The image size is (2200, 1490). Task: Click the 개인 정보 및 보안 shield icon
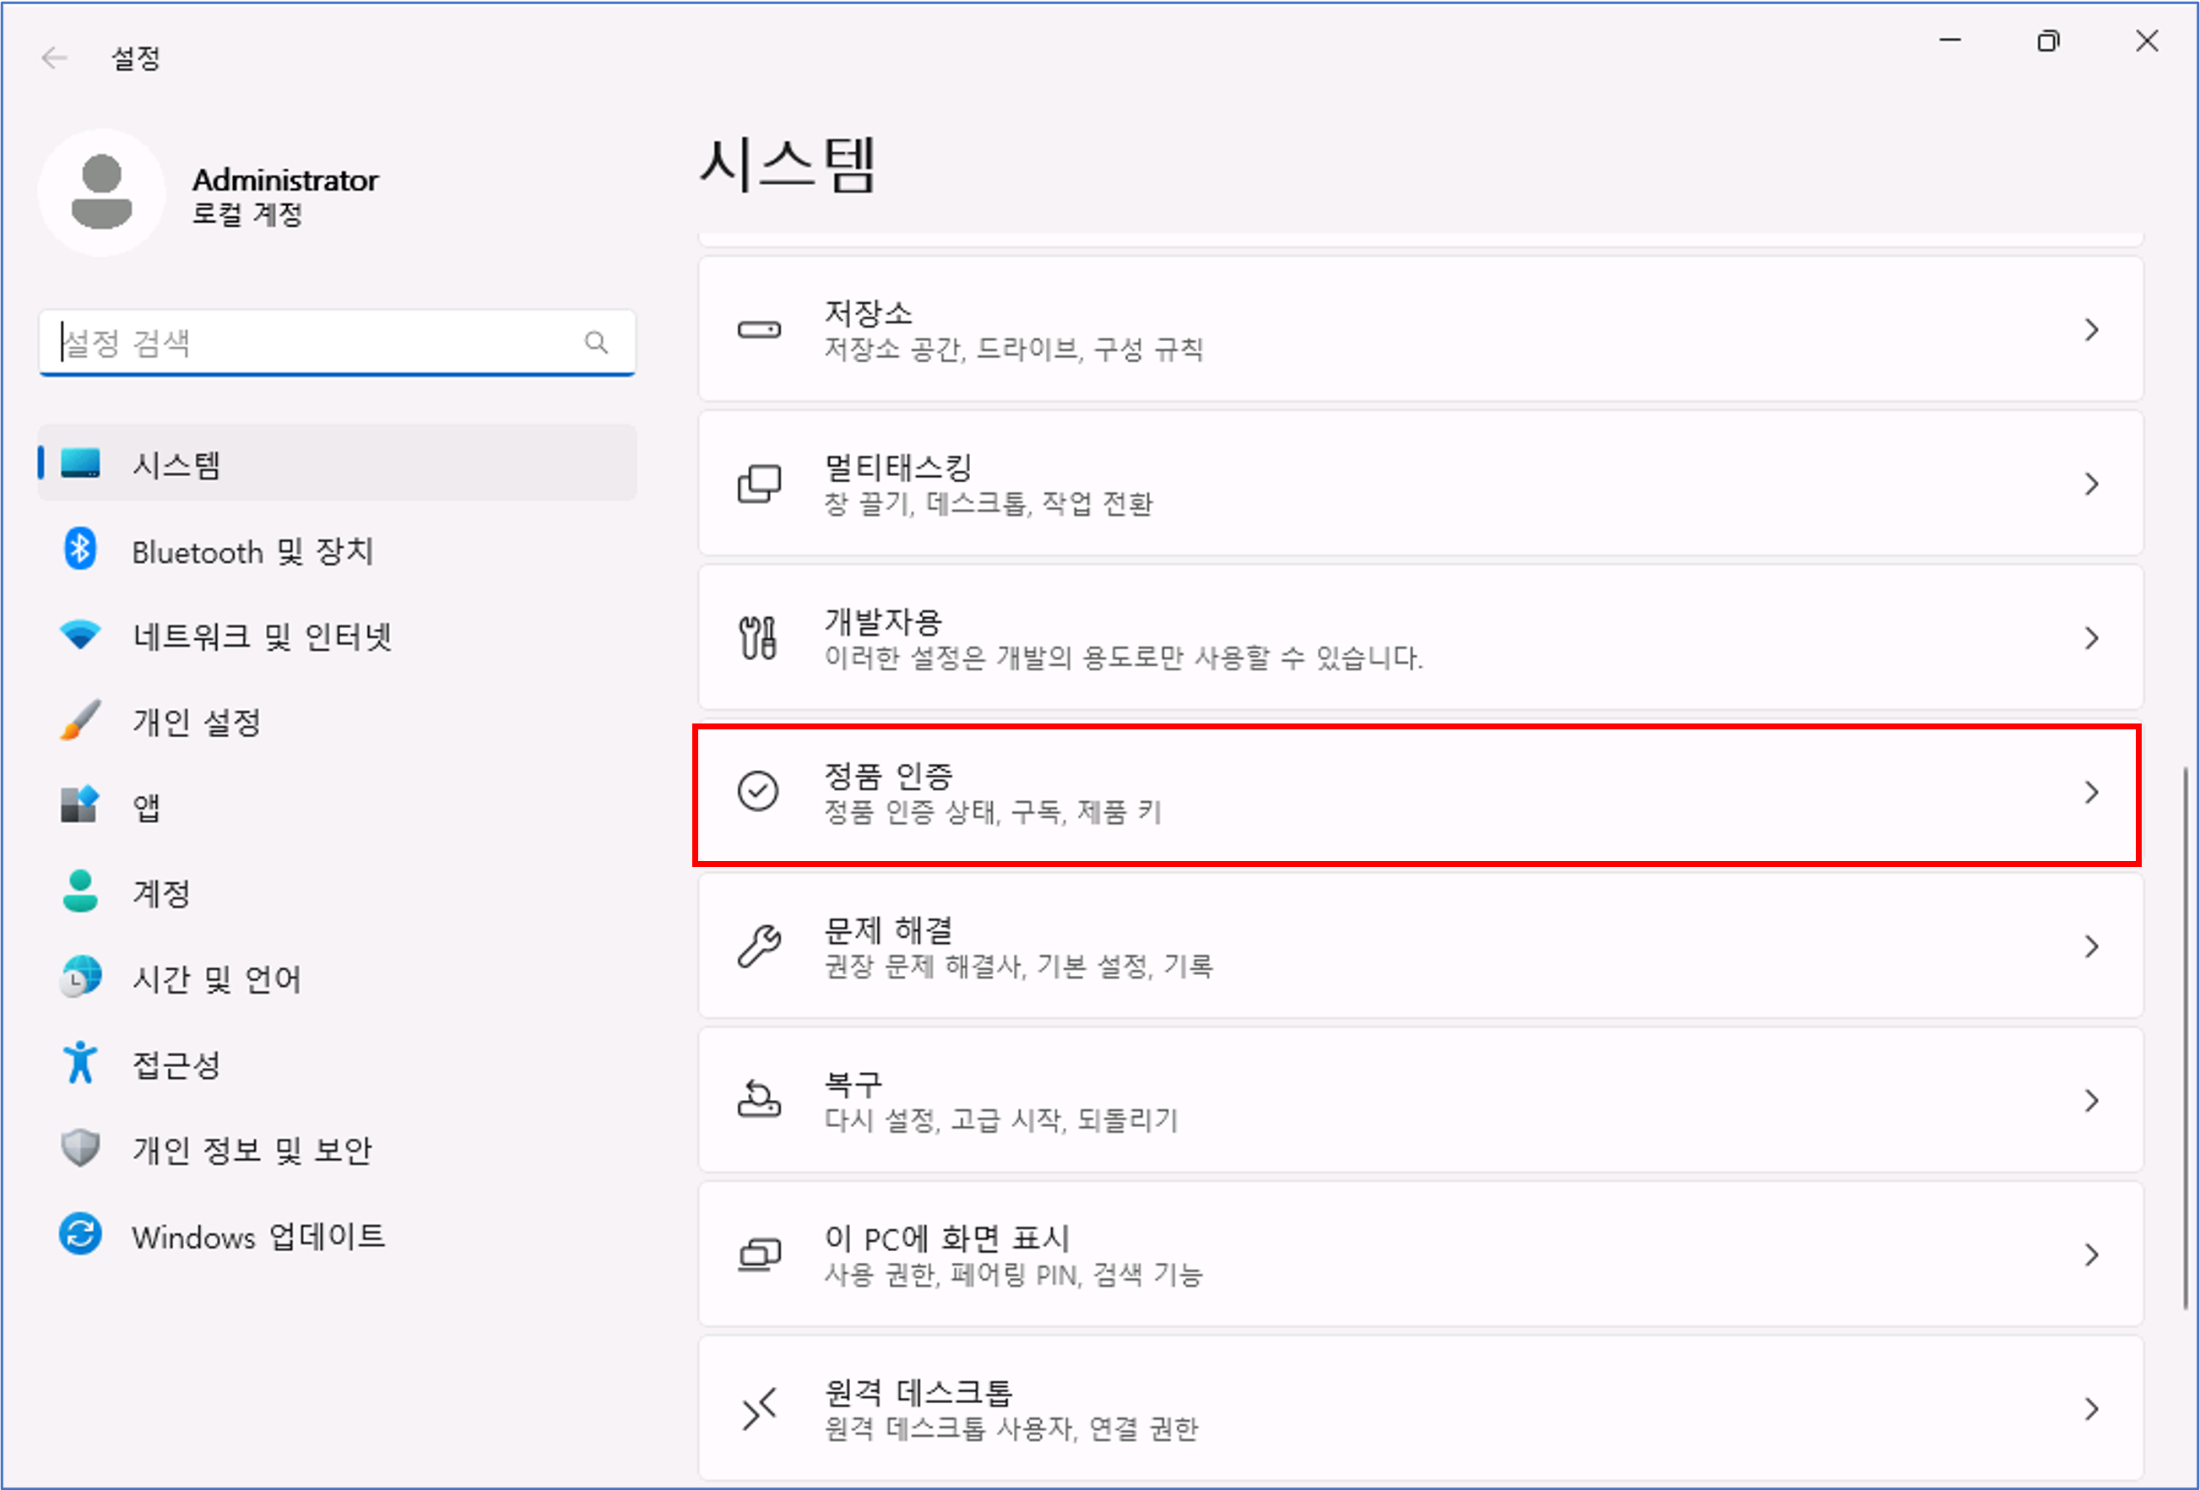point(80,1148)
